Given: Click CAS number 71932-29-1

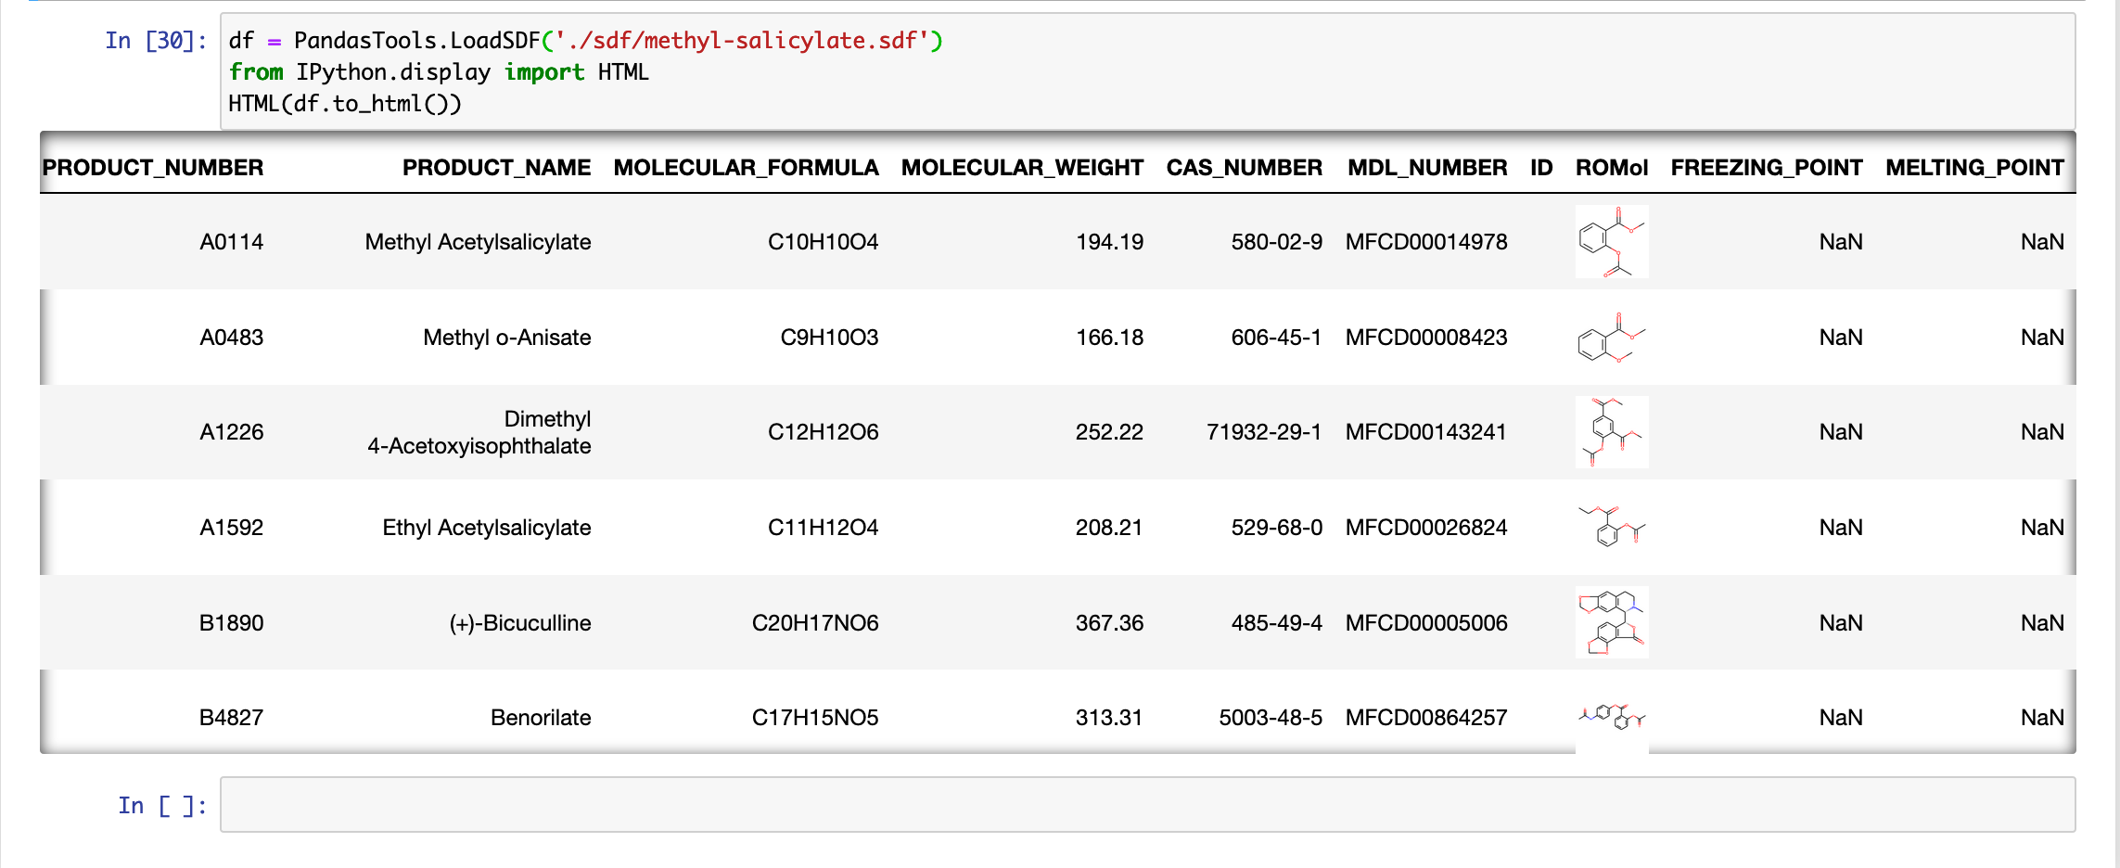Looking at the screenshot, I should tap(1264, 432).
